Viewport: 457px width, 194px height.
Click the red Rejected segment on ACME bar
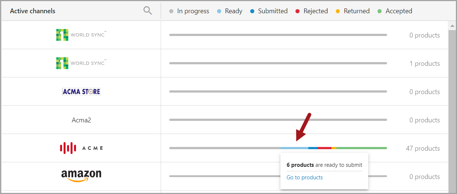point(325,148)
